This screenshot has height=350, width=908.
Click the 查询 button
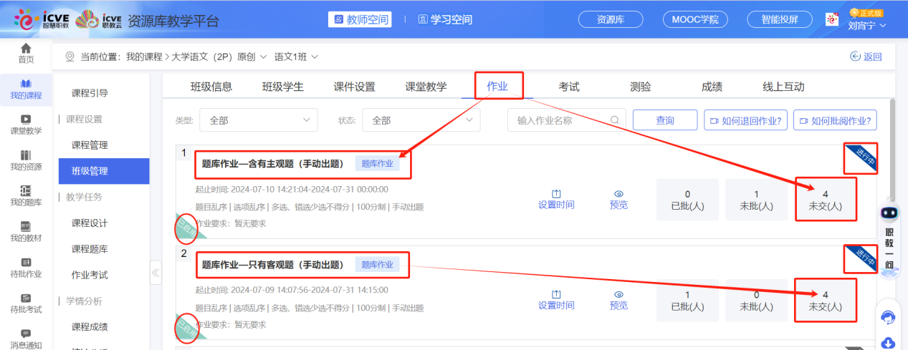point(665,120)
